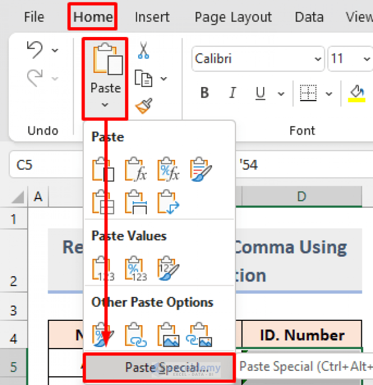The image size is (373, 385).
Task: Click the Copy icon
Action: coord(143,78)
